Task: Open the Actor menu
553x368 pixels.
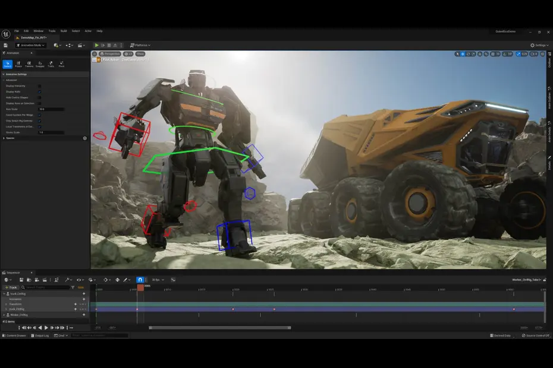Action: (x=88, y=31)
